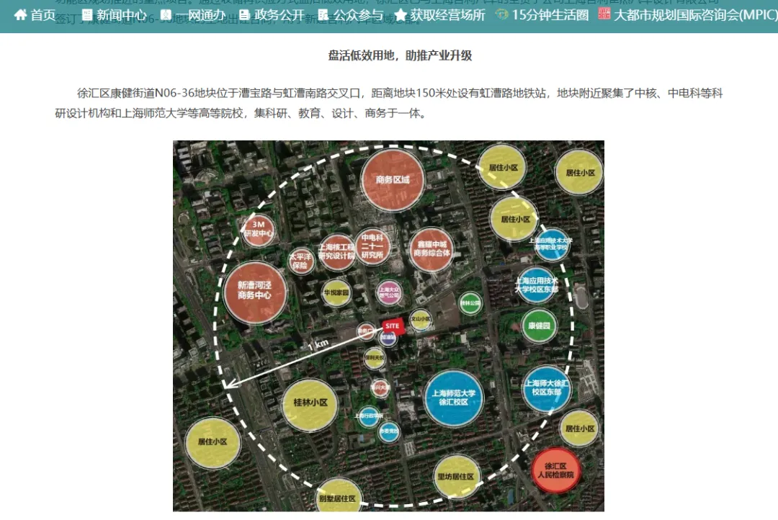The width and height of the screenshot is (778, 520).
Task: Click the 徐汇区人民检察院 red circle
Action: (555, 470)
